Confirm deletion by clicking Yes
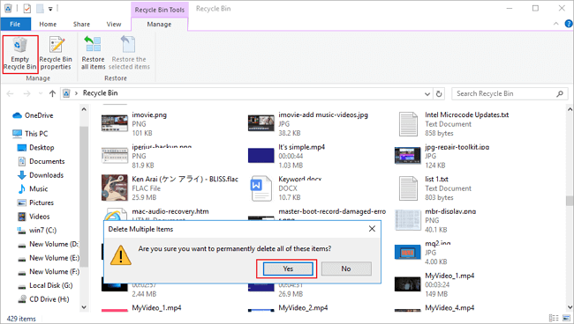Screen dimensions: 574x324 coord(288,269)
